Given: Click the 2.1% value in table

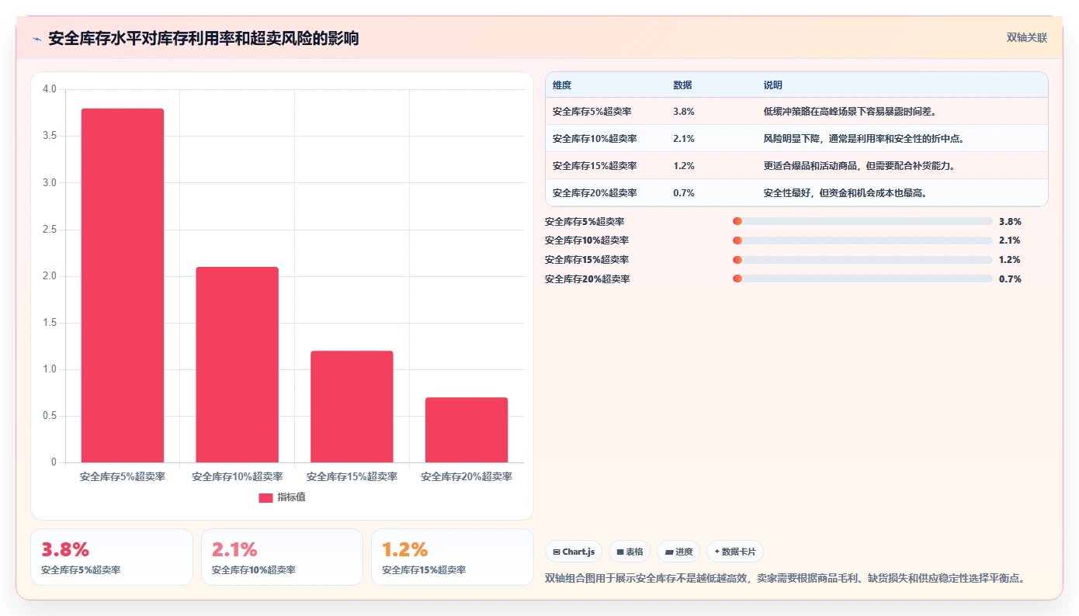Looking at the screenshot, I should click(x=684, y=139).
